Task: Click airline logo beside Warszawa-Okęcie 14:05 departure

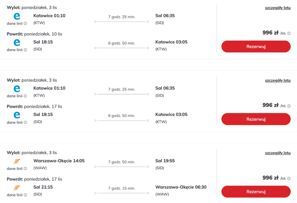Action: coord(17,162)
